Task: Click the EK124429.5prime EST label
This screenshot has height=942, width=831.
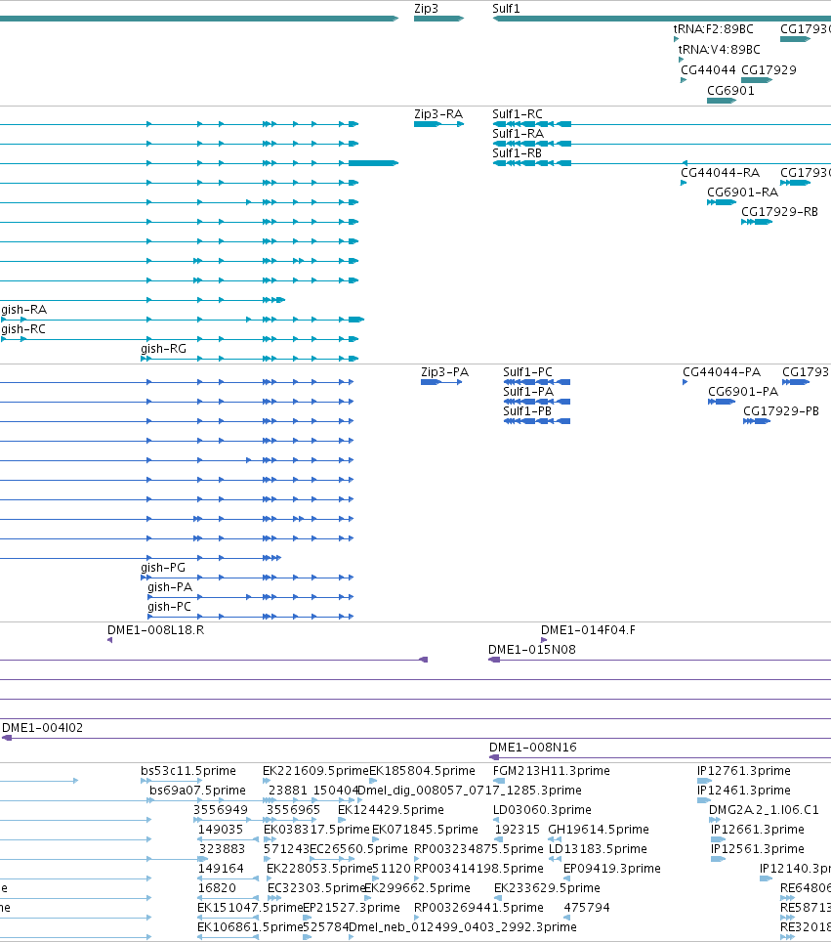Action: click(x=391, y=809)
